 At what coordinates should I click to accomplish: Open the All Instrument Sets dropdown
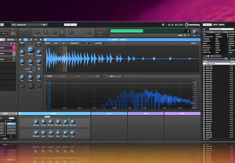[221, 29]
